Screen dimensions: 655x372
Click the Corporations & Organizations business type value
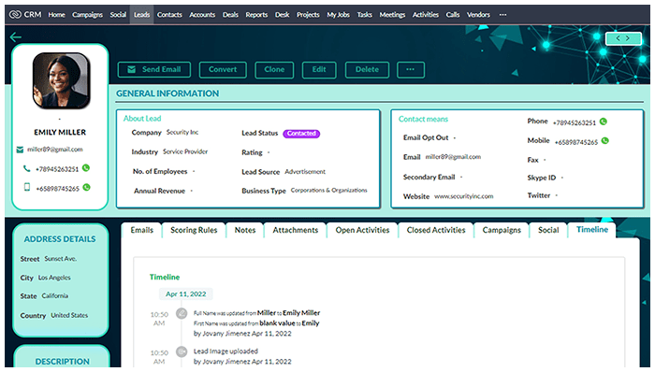(328, 190)
